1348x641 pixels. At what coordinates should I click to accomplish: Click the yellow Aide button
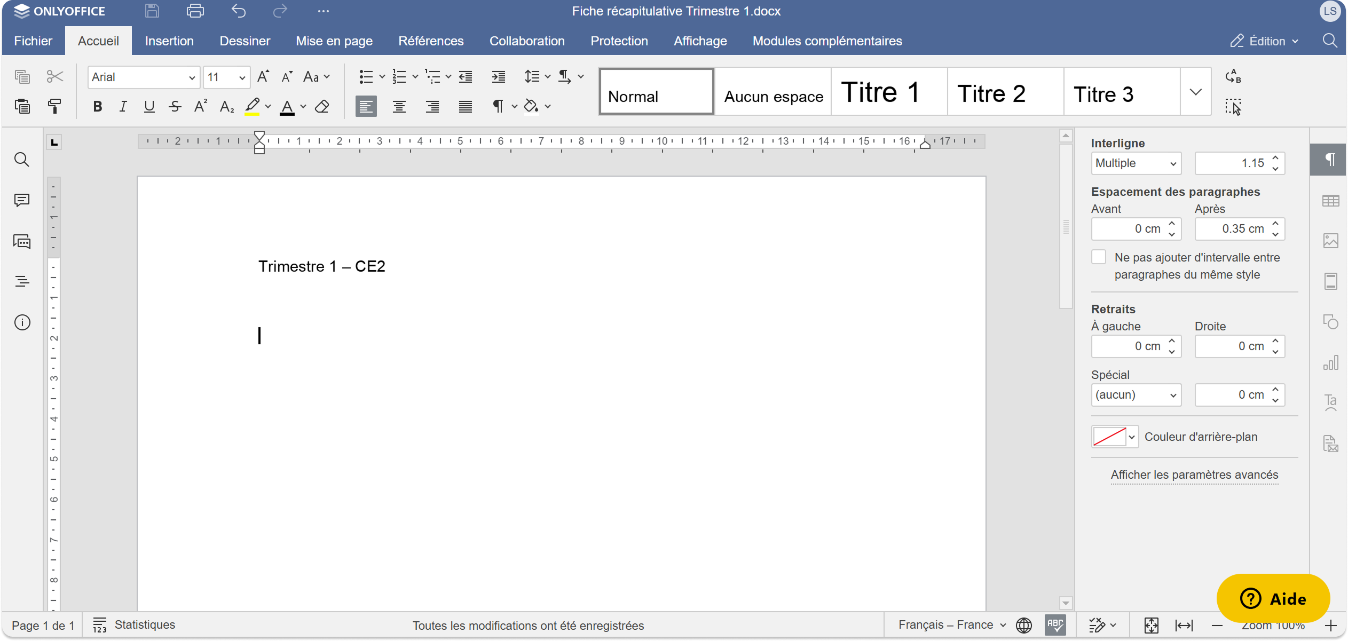[x=1273, y=598]
